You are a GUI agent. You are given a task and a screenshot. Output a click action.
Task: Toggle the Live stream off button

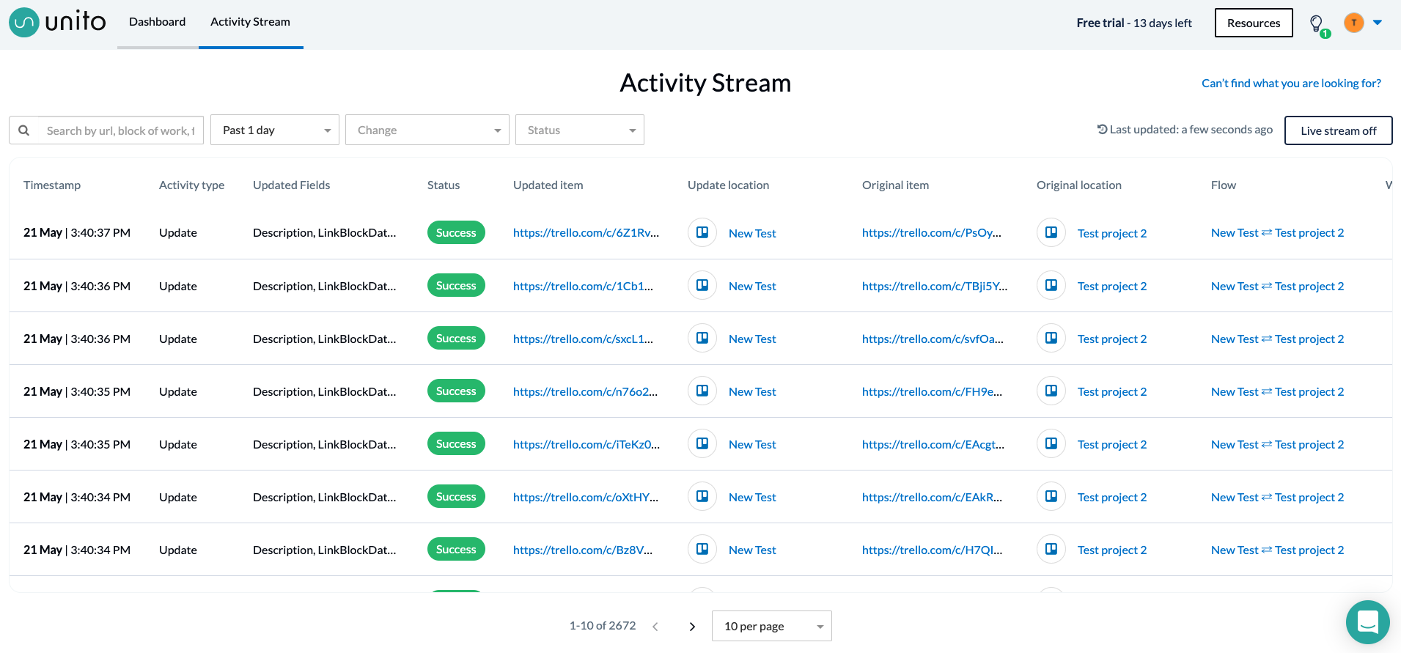[x=1339, y=130]
